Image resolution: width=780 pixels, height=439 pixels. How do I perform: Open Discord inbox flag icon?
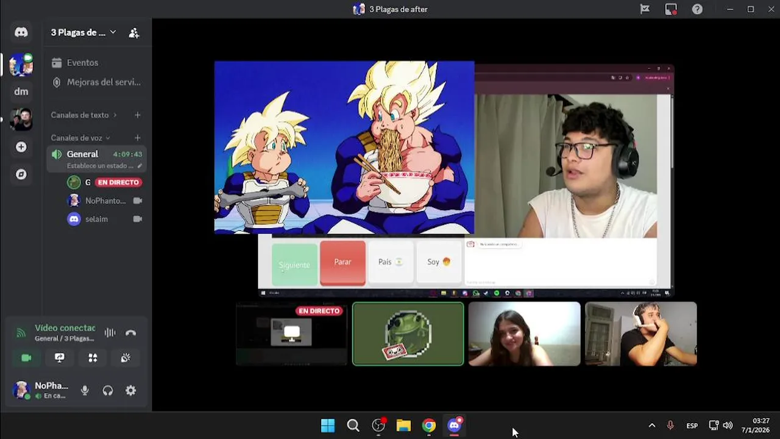click(x=645, y=9)
